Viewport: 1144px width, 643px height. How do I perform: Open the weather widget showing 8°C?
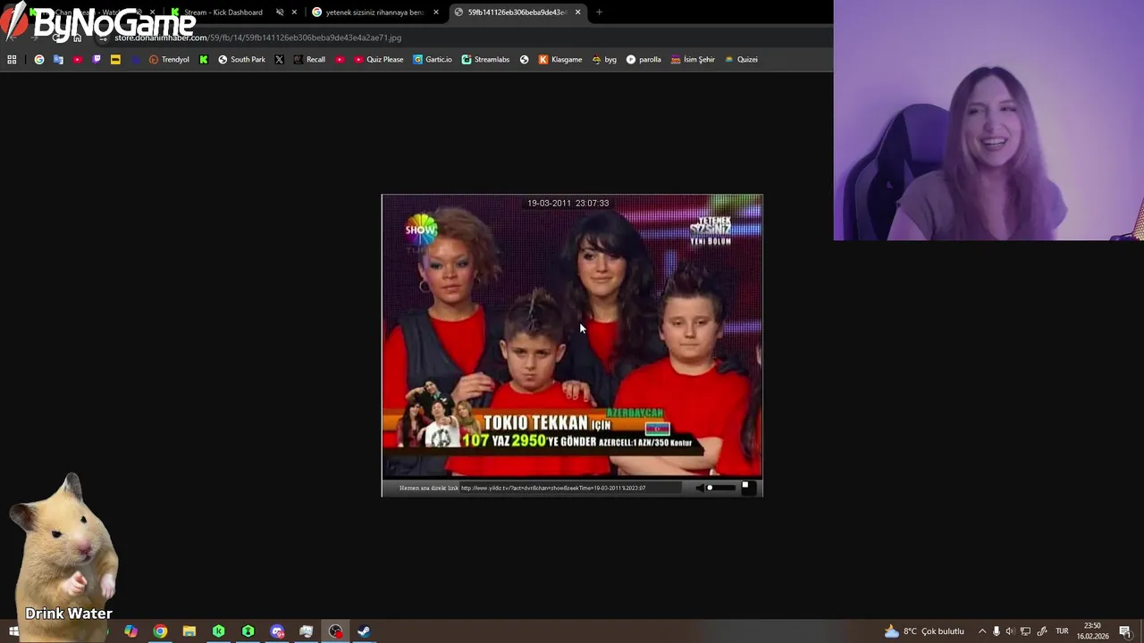click(924, 631)
